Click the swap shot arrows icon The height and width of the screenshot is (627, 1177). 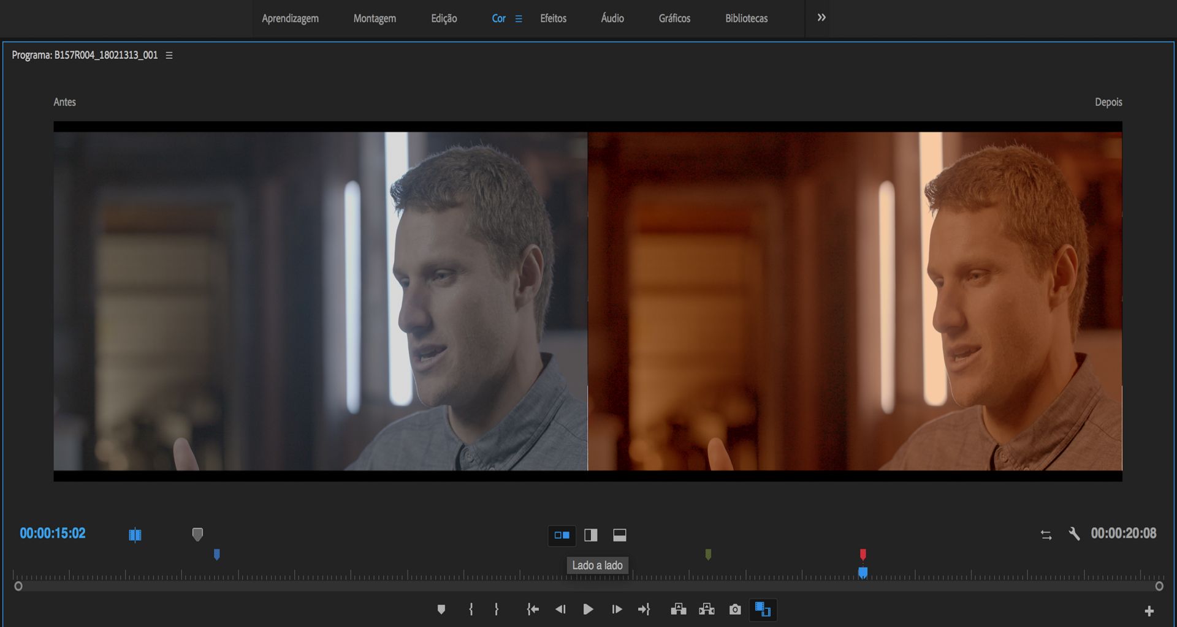coord(1046,535)
